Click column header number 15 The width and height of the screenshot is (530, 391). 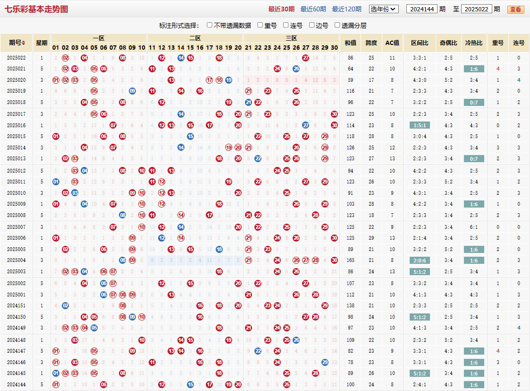click(x=190, y=48)
